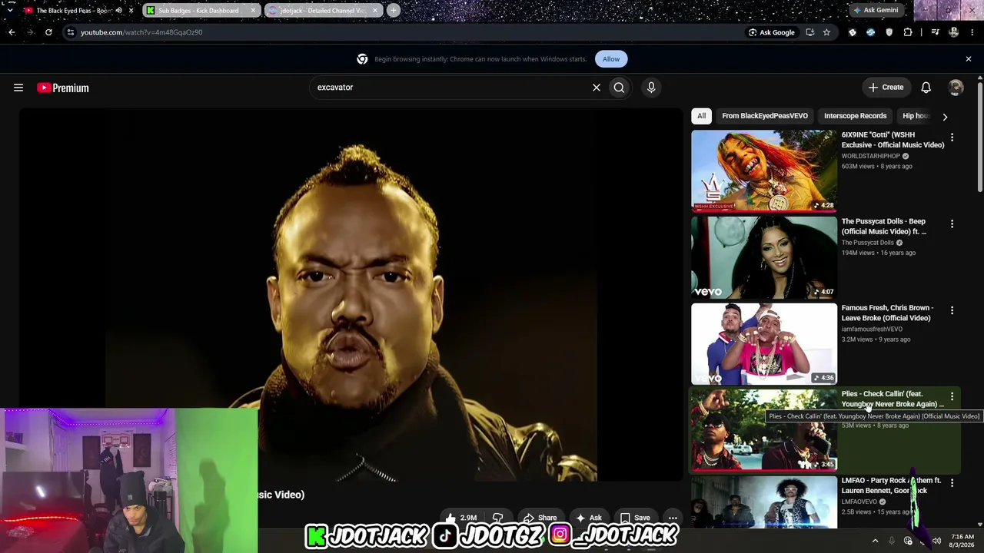Open options for the 6IX9INE Gotti video
This screenshot has height=553, width=984.
coord(952,137)
